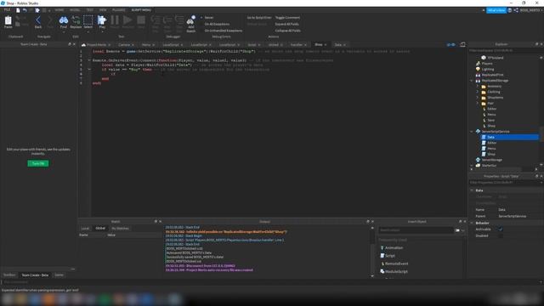Image resolution: width=544 pixels, height=306 pixels.
Task: Open What's New button
Action: (x=496, y=10)
